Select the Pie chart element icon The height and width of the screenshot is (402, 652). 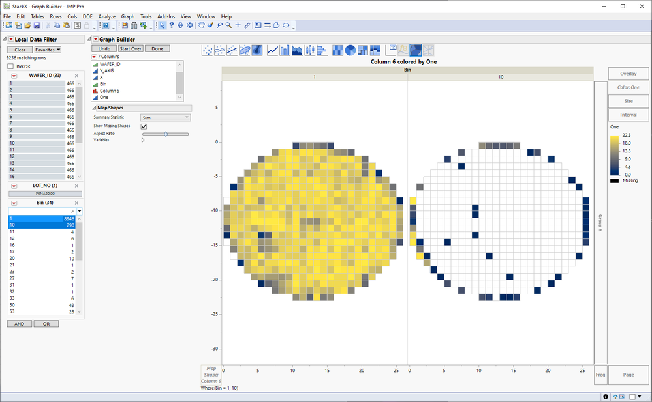(x=350, y=50)
